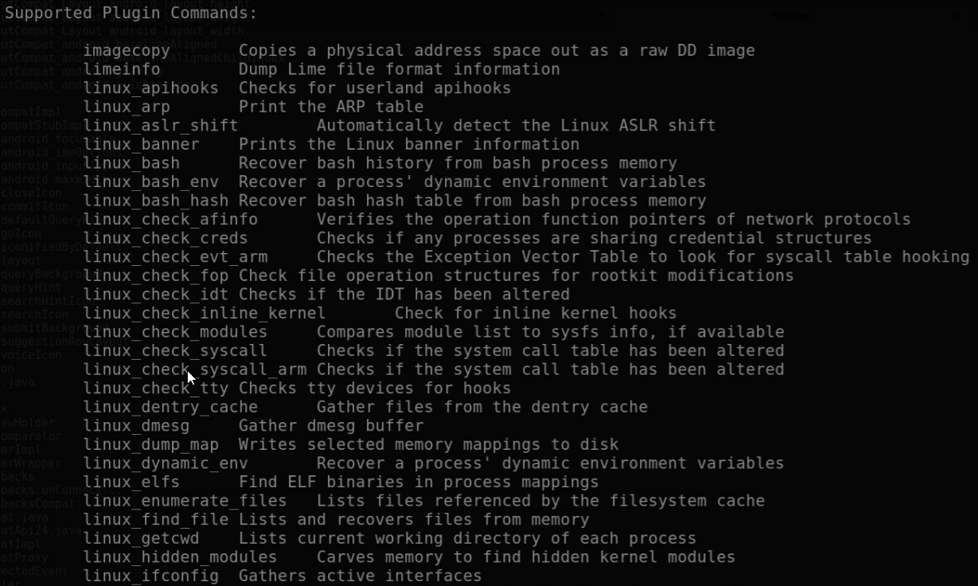
Task: Click the linux_getcwd command name
Action: (x=142, y=538)
